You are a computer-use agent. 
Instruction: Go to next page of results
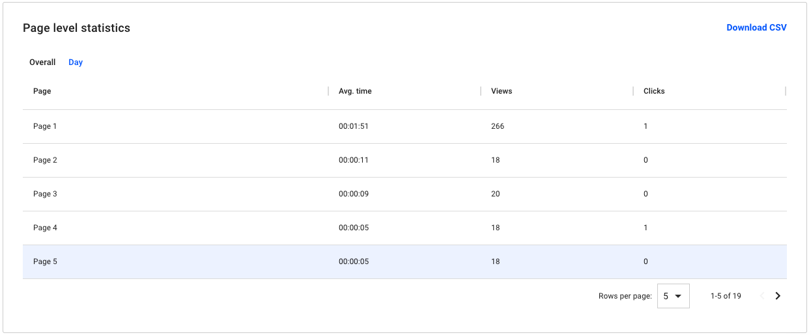click(778, 296)
